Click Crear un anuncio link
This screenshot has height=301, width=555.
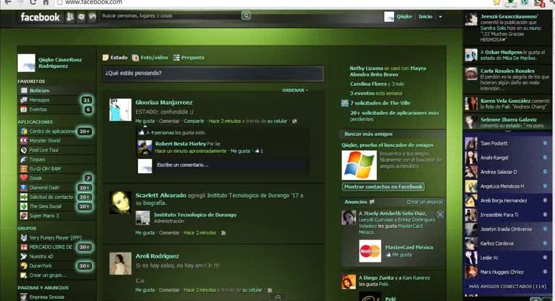[425, 202]
